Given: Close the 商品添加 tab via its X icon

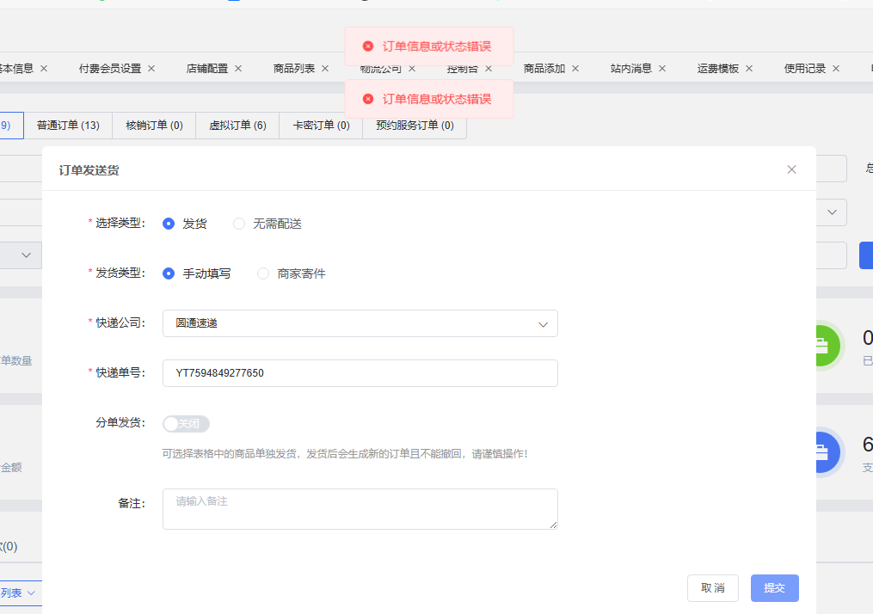Looking at the screenshot, I should (x=575, y=68).
